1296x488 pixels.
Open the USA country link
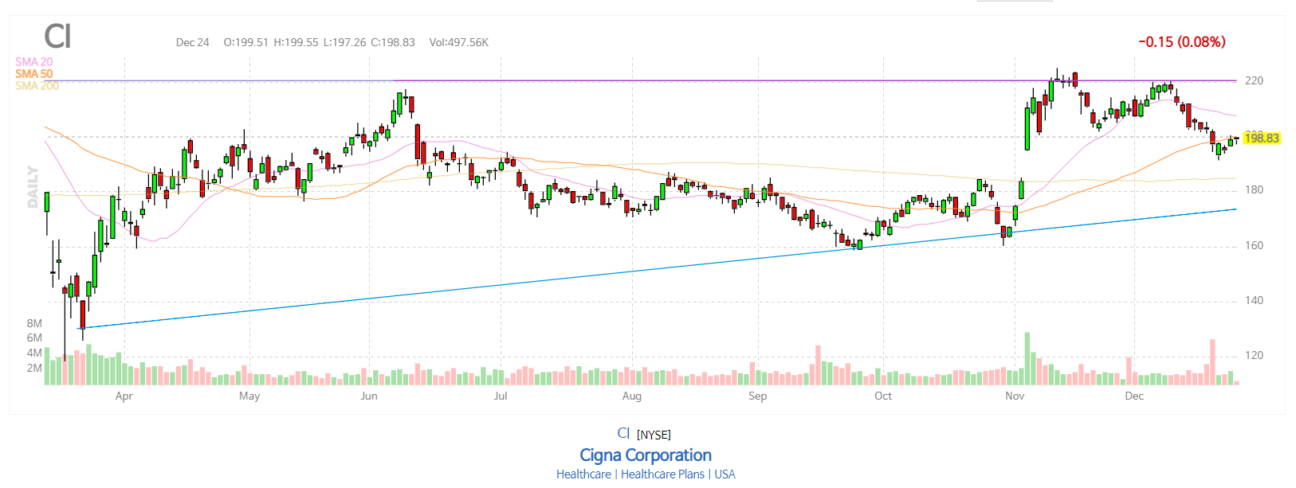tap(725, 474)
